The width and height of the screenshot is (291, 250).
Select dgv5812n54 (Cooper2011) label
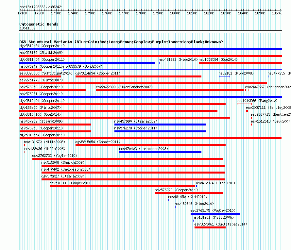click(42, 101)
